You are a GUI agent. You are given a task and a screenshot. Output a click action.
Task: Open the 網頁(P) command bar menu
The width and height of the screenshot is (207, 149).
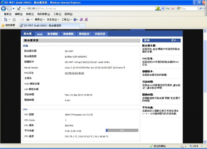point(40,20)
